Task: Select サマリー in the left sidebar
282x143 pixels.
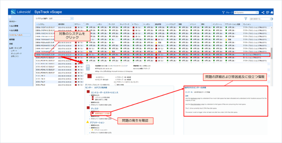Action: [x=13, y=21]
